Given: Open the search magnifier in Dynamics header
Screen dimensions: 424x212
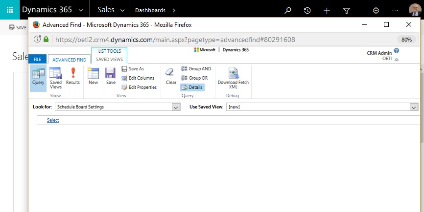Looking at the screenshot, I should click(288, 10).
